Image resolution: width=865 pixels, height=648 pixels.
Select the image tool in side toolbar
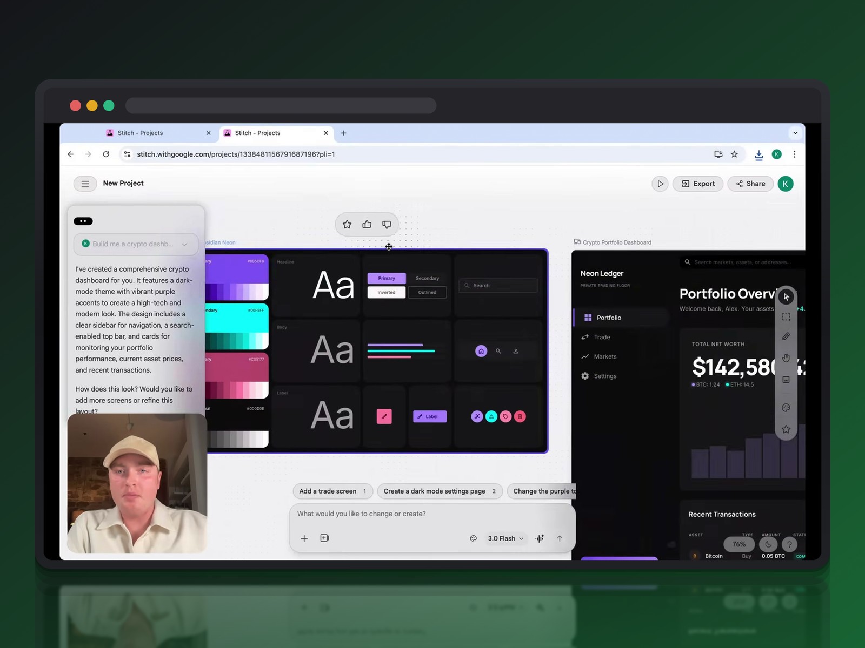coord(786,380)
